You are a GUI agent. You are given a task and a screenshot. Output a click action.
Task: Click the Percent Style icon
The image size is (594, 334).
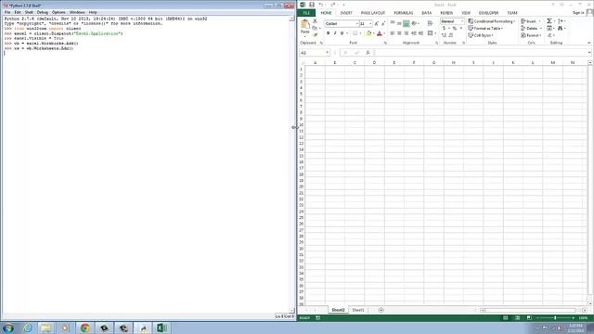click(x=455, y=29)
